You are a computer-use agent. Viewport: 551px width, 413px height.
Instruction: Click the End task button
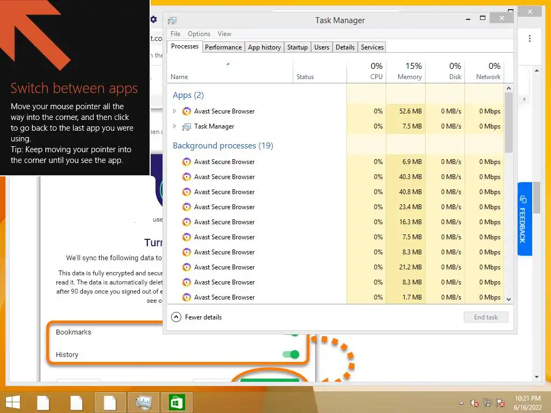486,317
